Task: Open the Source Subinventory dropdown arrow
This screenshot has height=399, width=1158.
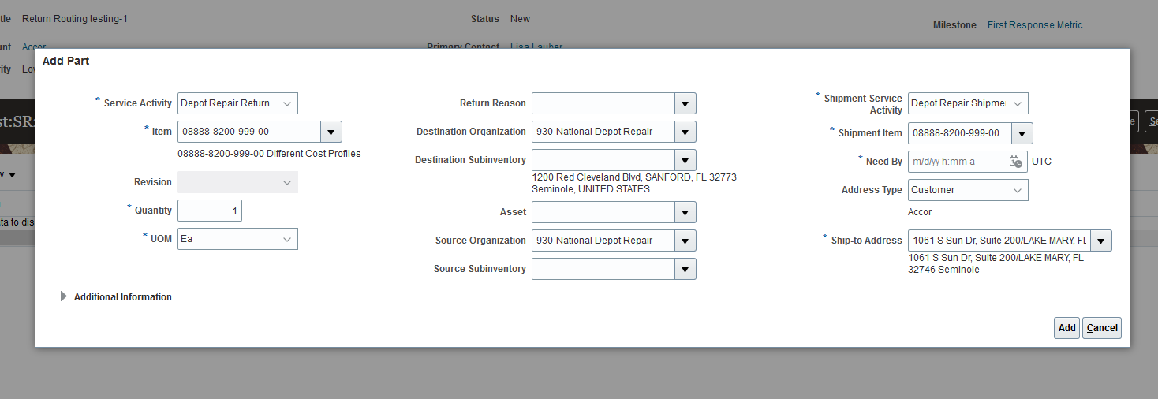Action: [685, 269]
